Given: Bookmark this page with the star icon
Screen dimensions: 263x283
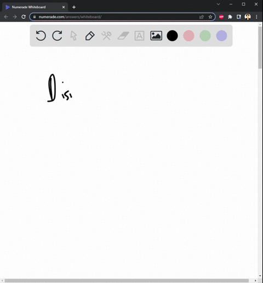Looking at the screenshot, I should [210, 17].
